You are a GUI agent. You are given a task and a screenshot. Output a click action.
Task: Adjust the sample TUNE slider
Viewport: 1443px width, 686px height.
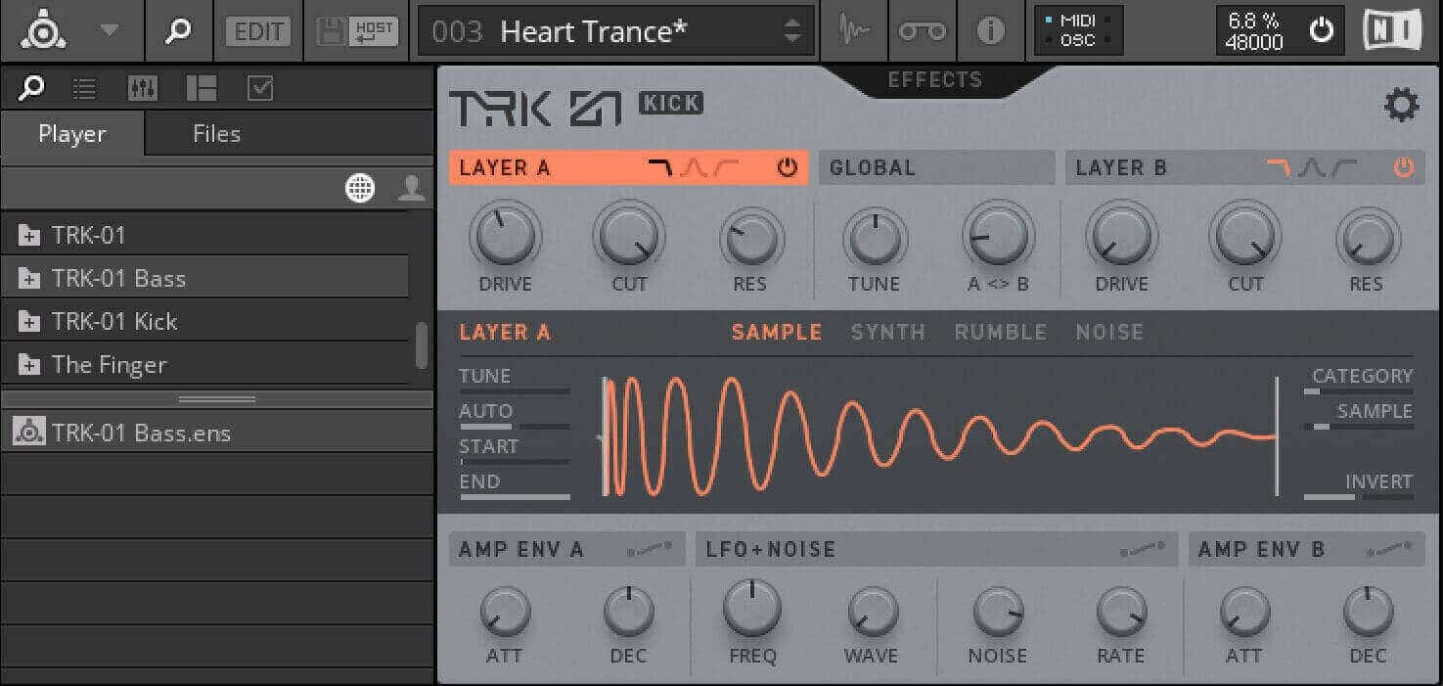515,390
